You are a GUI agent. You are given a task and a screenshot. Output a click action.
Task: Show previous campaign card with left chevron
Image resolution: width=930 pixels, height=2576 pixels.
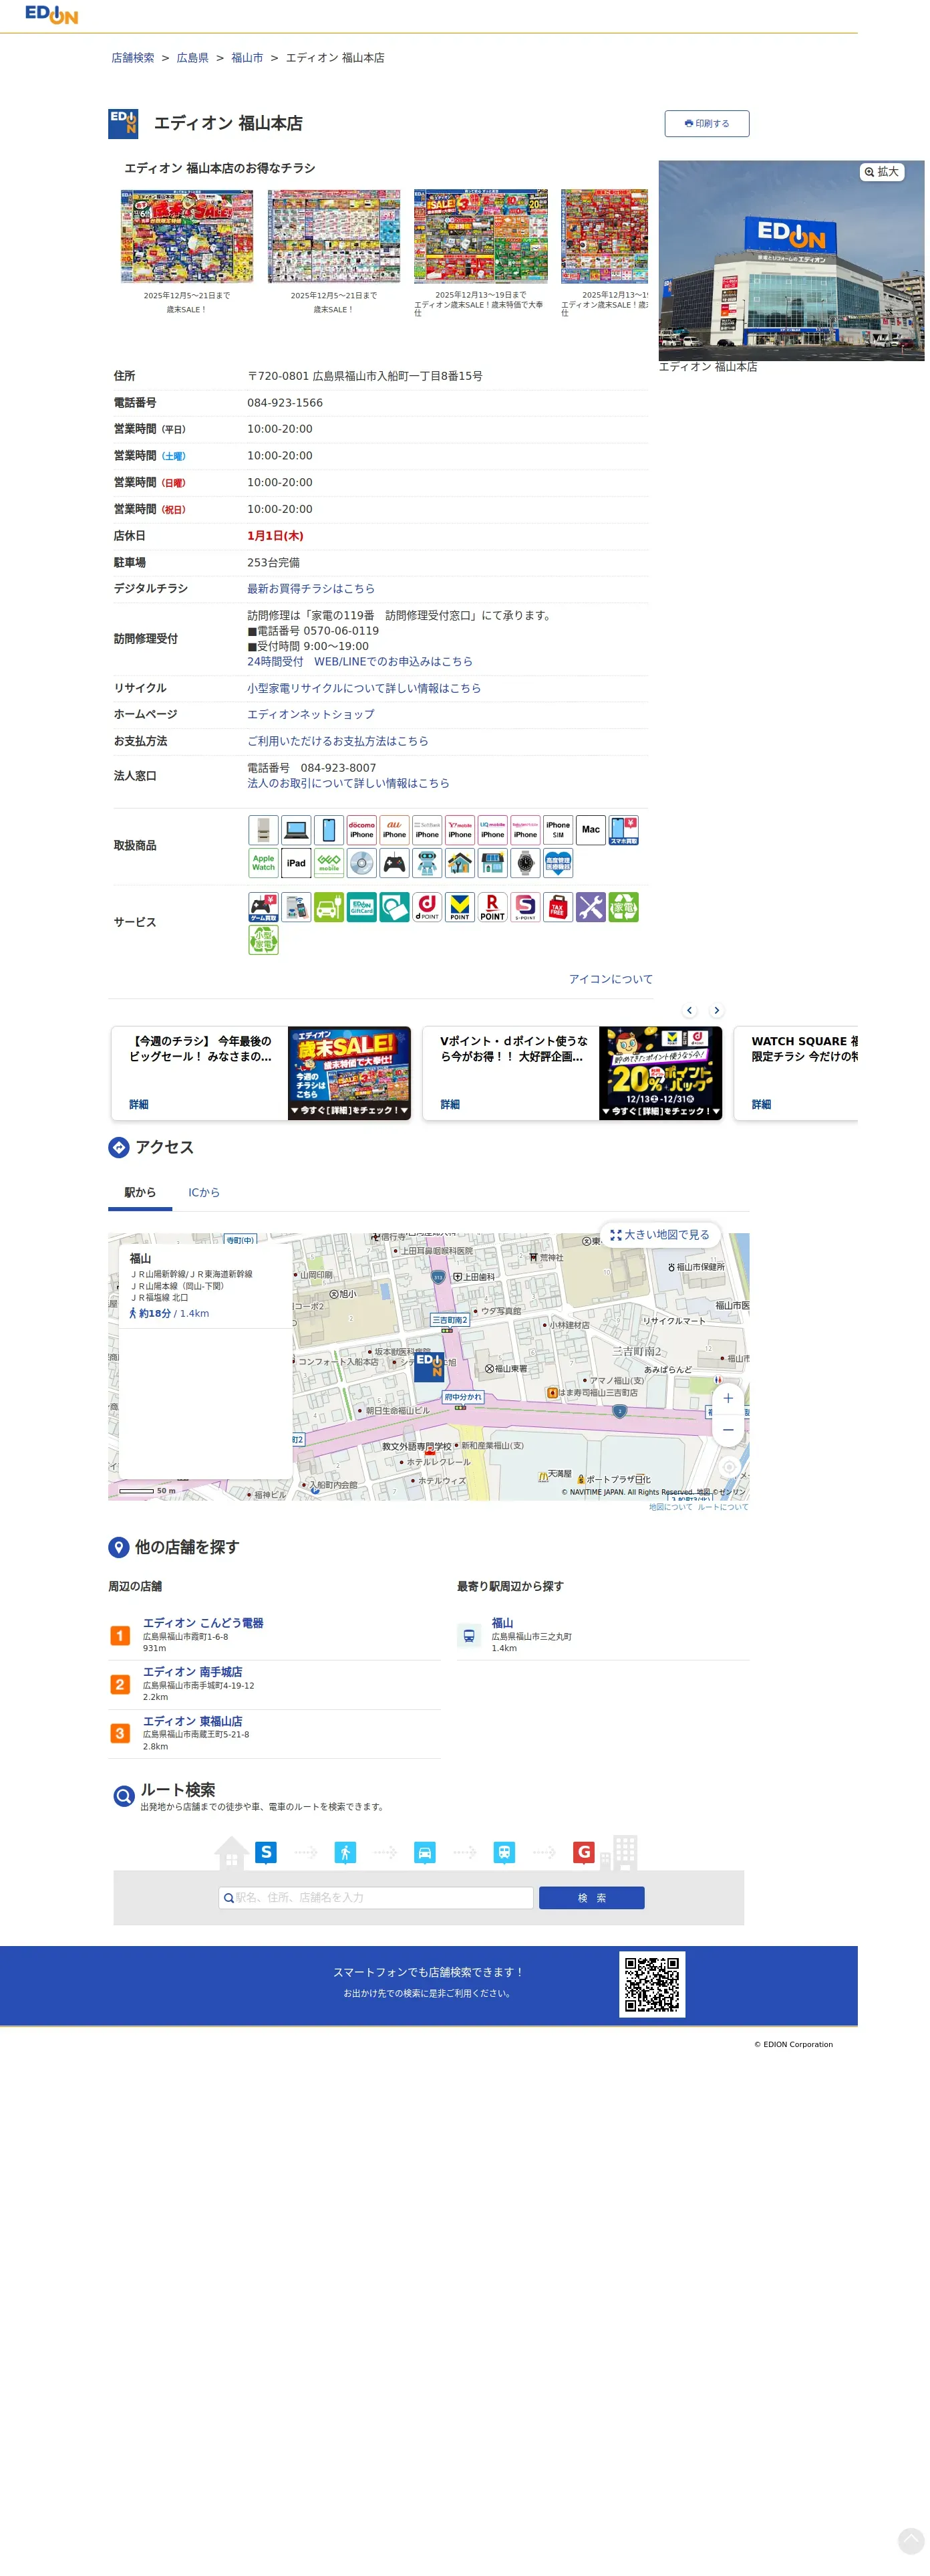[689, 1010]
